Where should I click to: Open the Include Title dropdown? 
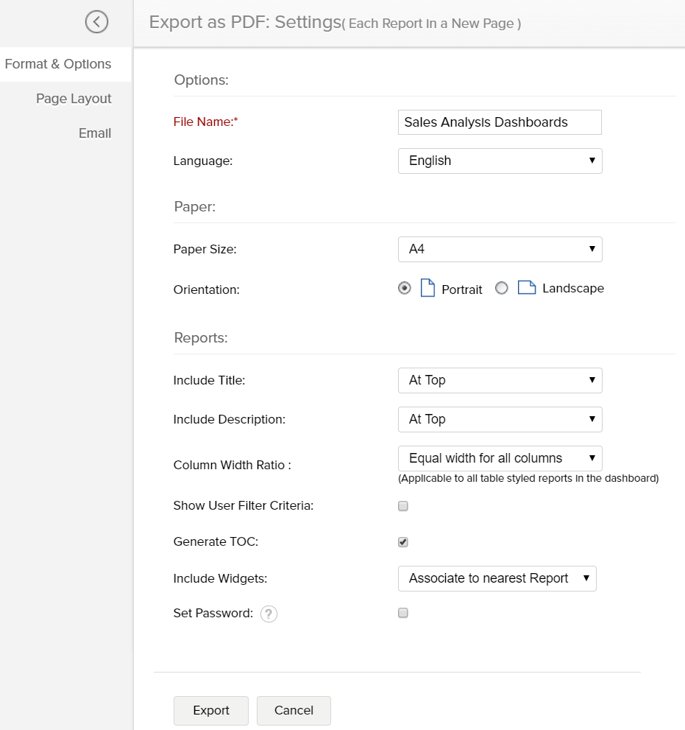500,380
